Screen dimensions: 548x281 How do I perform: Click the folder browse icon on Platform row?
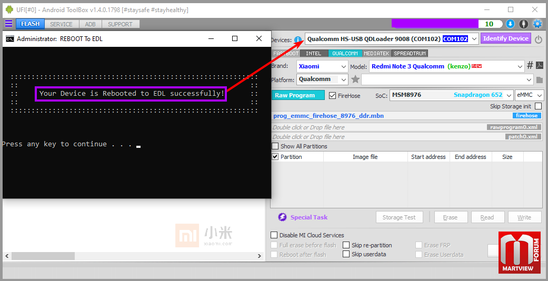tap(539, 79)
